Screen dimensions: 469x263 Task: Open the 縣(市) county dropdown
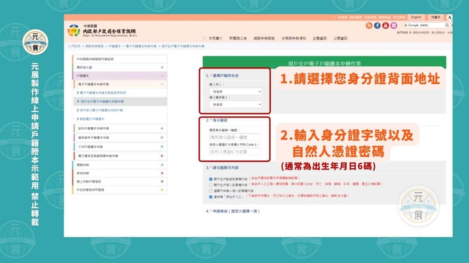236,92
